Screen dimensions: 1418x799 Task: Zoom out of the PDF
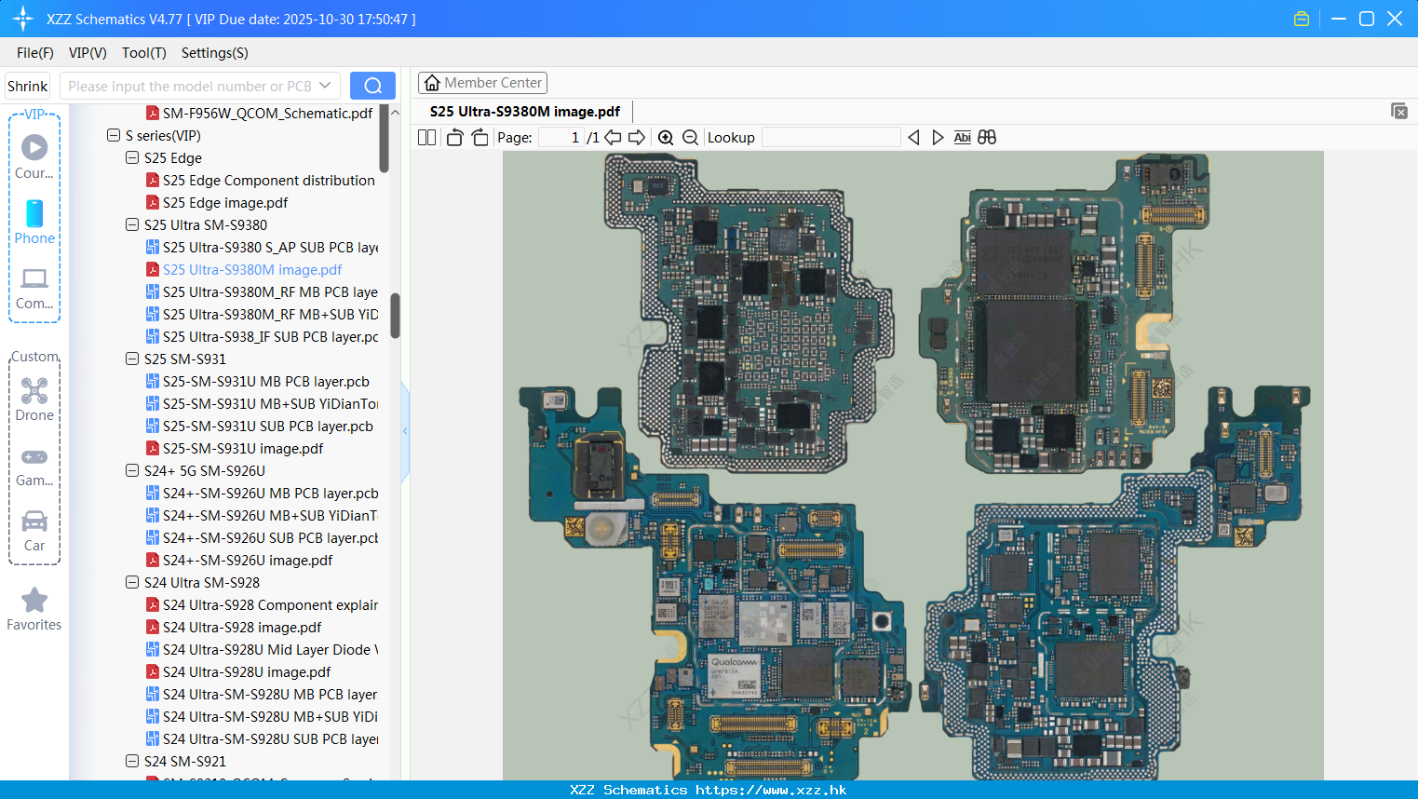coord(690,138)
